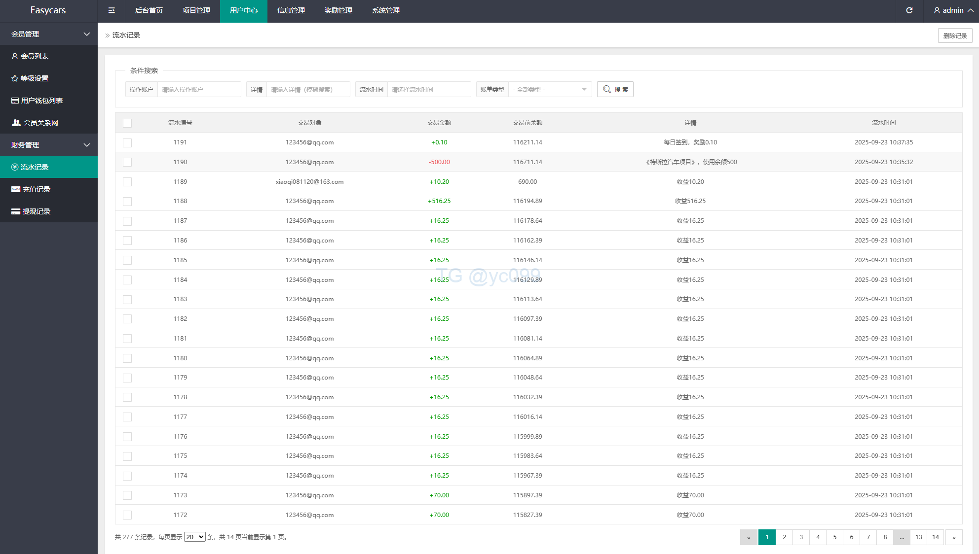Go to pagination page 14
Image resolution: width=979 pixels, height=554 pixels.
[935, 537]
